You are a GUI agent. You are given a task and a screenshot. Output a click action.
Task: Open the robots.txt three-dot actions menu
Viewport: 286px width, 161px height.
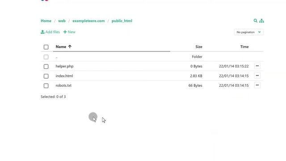pos(257,85)
